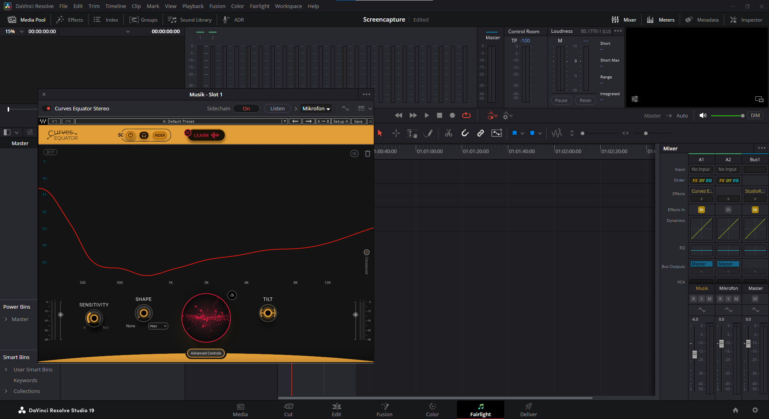This screenshot has height=419, width=769.
Task: Open the ADR panel
Action: tap(234, 20)
